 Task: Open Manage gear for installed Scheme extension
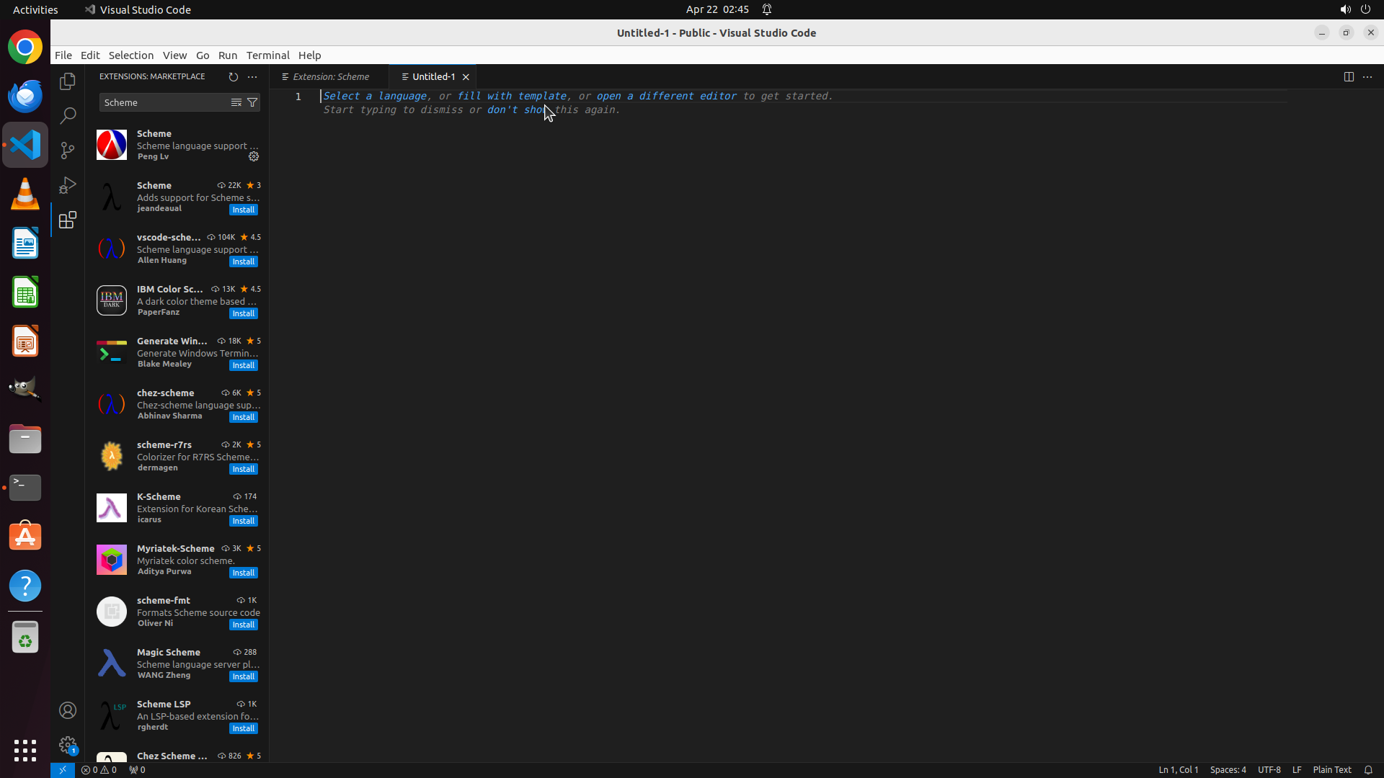254,156
